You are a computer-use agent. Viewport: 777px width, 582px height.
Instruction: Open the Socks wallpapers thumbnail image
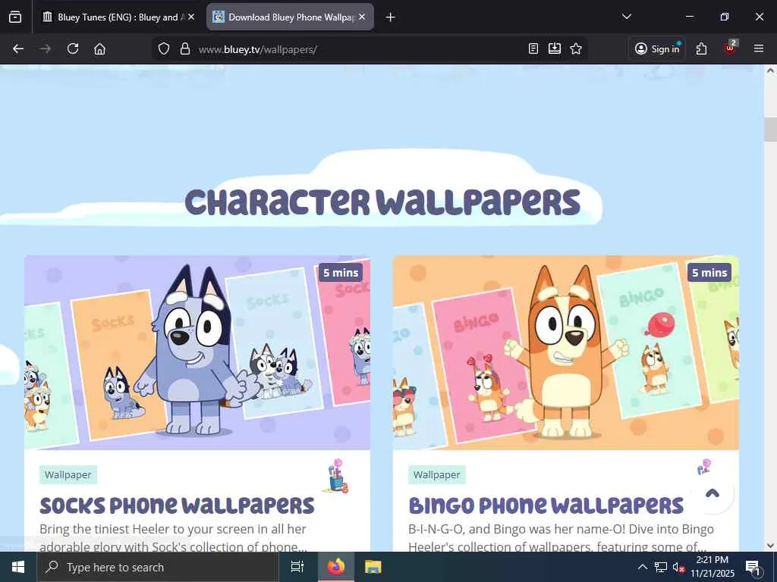tap(197, 353)
